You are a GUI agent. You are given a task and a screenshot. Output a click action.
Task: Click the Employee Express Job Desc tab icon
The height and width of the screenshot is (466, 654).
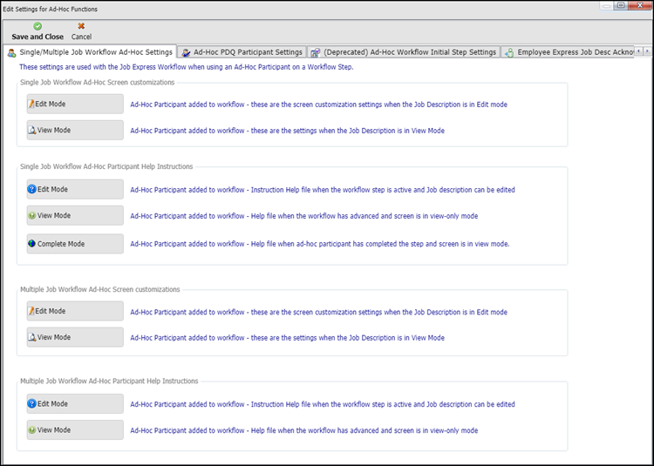coord(509,53)
